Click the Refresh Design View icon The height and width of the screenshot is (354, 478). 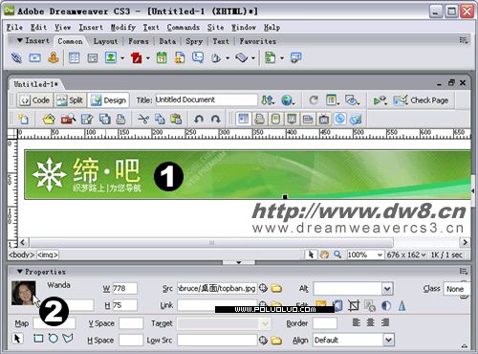[314, 100]
